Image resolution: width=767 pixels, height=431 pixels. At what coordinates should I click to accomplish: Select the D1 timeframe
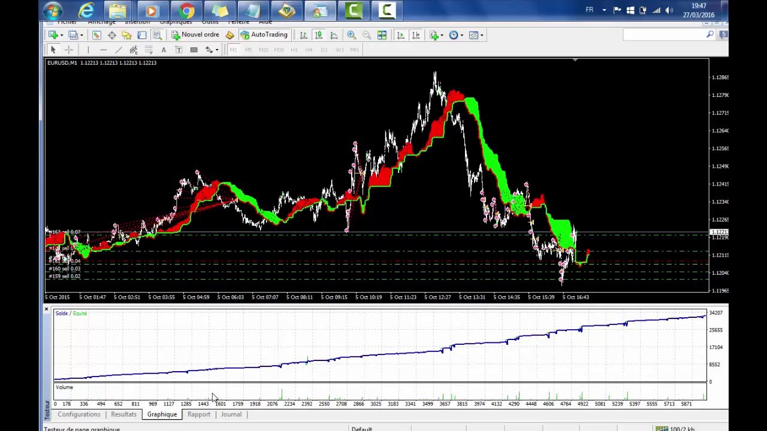click(324, 50)
